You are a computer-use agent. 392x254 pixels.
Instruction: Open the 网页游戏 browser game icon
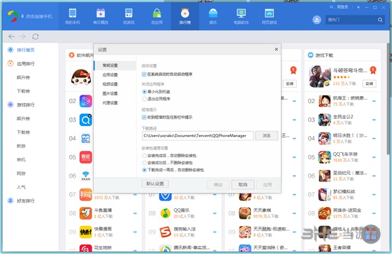[269, 13]
